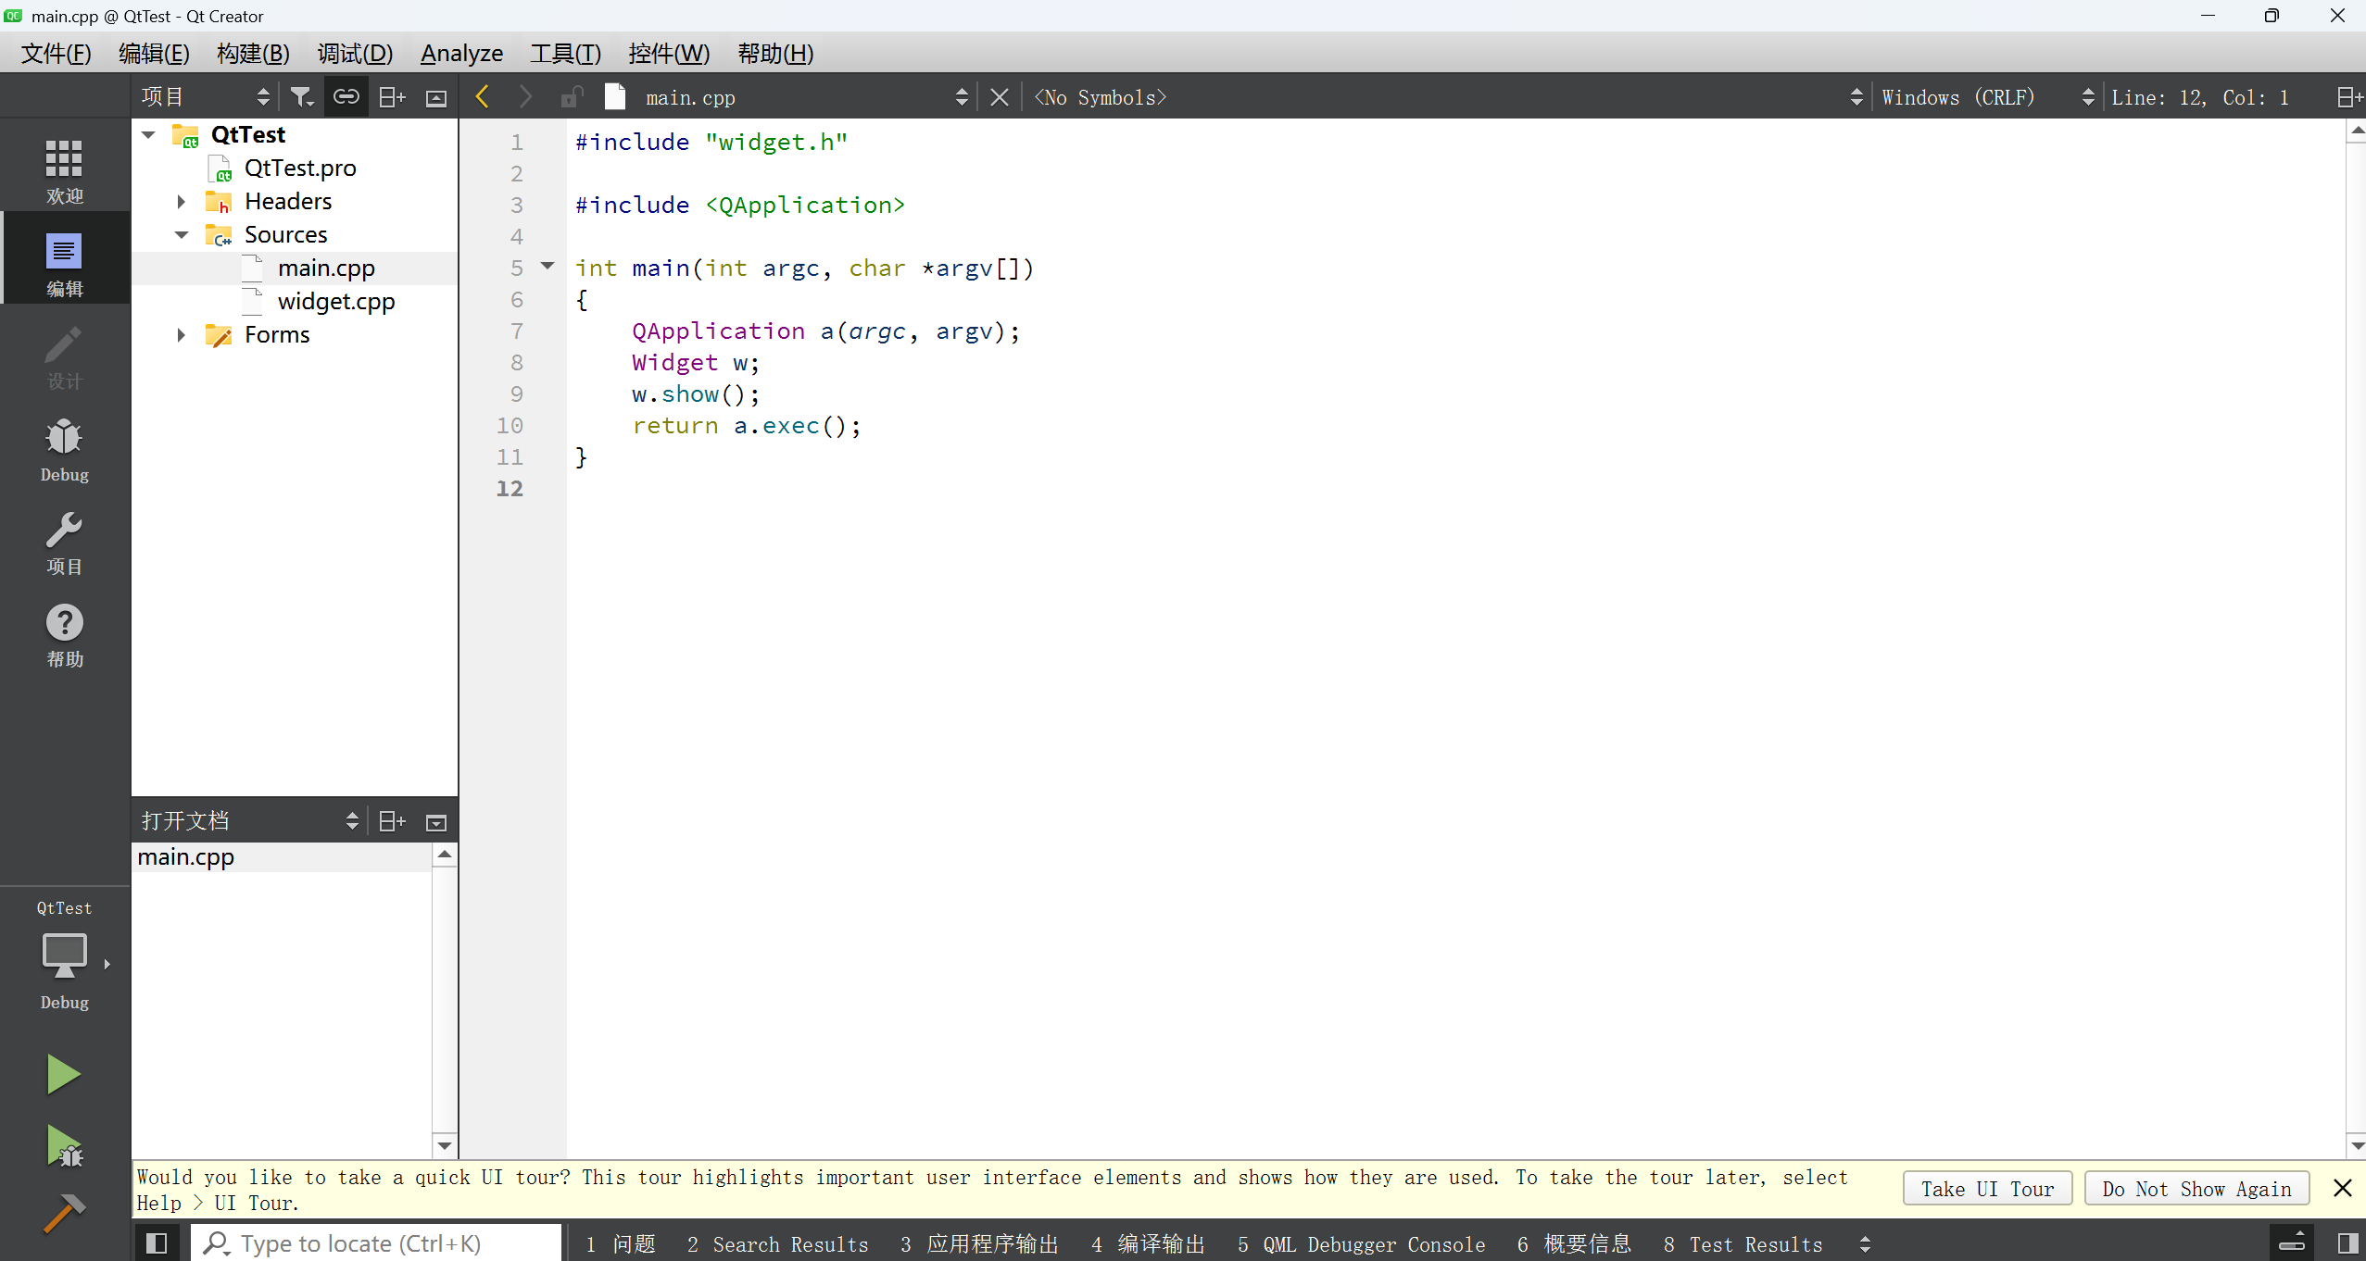The height and width of the screenshot is (1261, 2366).
Task: Start debugging with play-bug button
Action: (x=64, y=1146)
